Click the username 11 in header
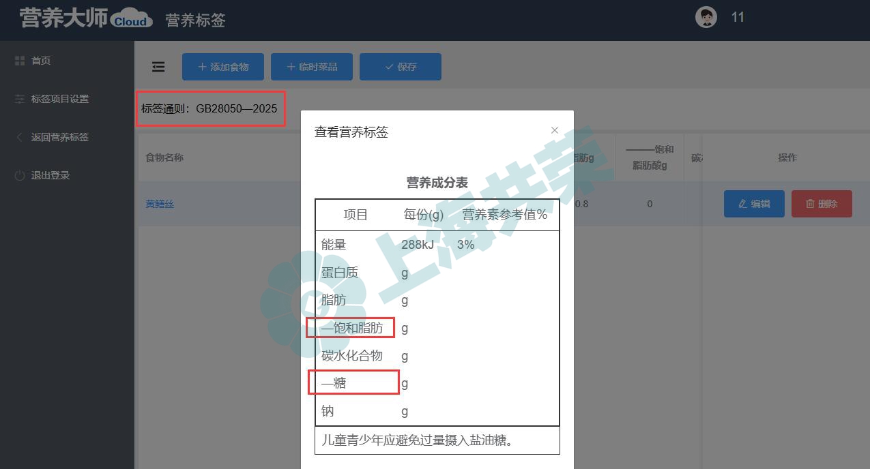870x469 pixels. coord(738,17)
